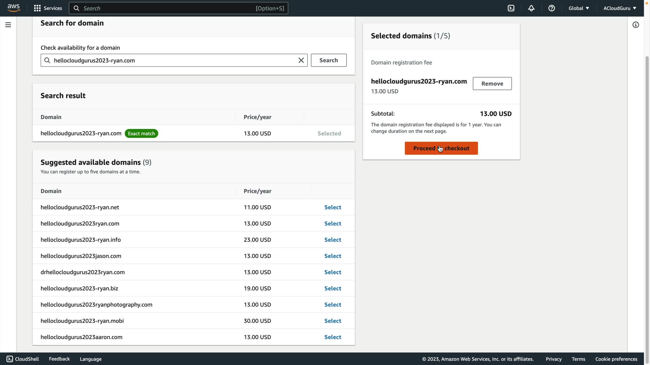Open the CloudShell icon in top bar
Viewport: 650px width, 365px height.
(511, 8)
